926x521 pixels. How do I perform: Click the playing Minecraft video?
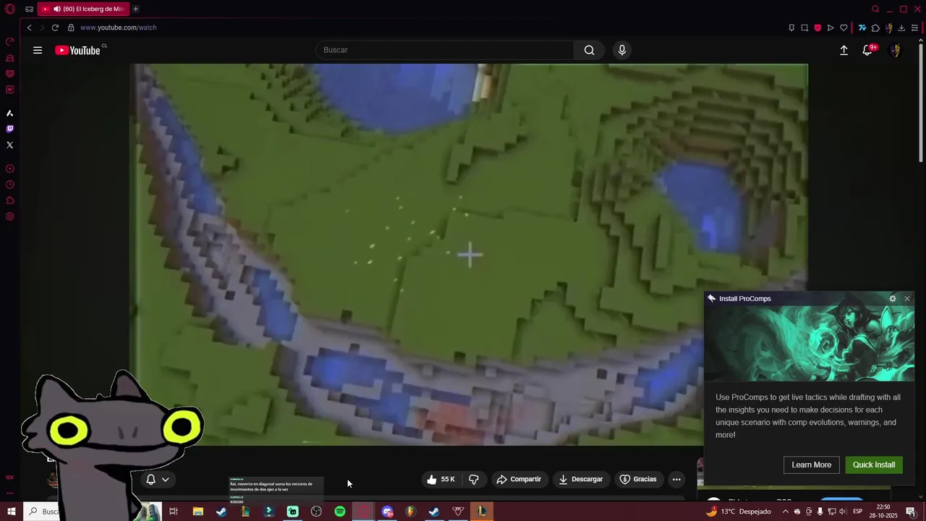pos(469,255)
